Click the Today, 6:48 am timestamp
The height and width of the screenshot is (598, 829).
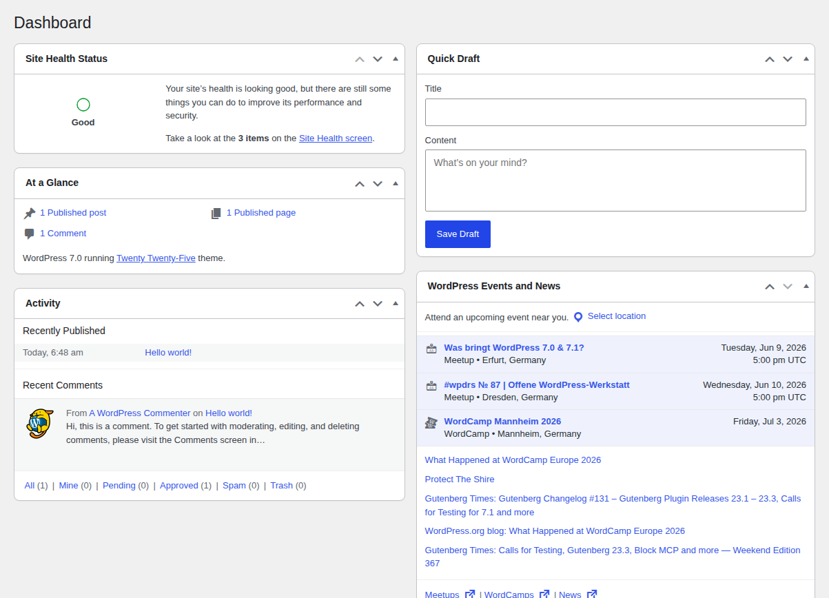click(53, 353)
